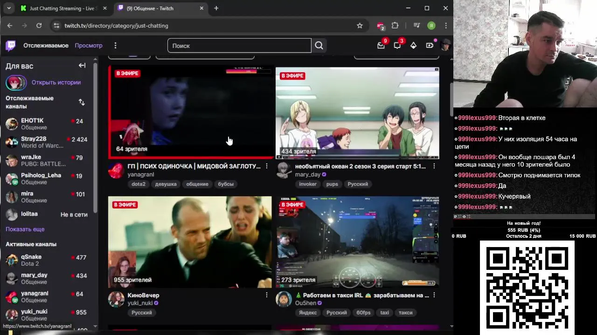
Task: Open the Chrome profile avatar
Action: [x=431, y=26]
